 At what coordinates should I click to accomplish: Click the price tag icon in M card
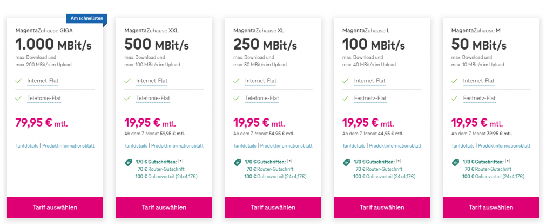pos(456,162)
